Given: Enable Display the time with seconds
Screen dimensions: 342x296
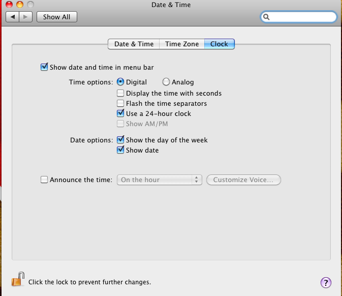Looking at the screenshot, I should (x=120, y=93).
